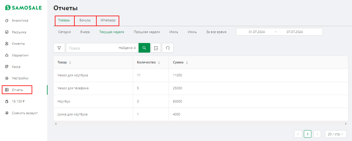Sort by Сумма column arrows
The height and width of the screenshot is (141, 352).
point(187,63)
